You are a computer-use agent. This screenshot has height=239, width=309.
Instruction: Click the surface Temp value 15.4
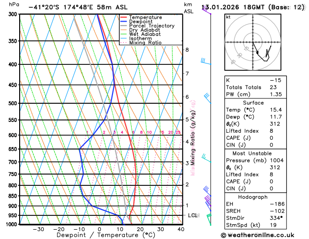[x=276, y=110]
